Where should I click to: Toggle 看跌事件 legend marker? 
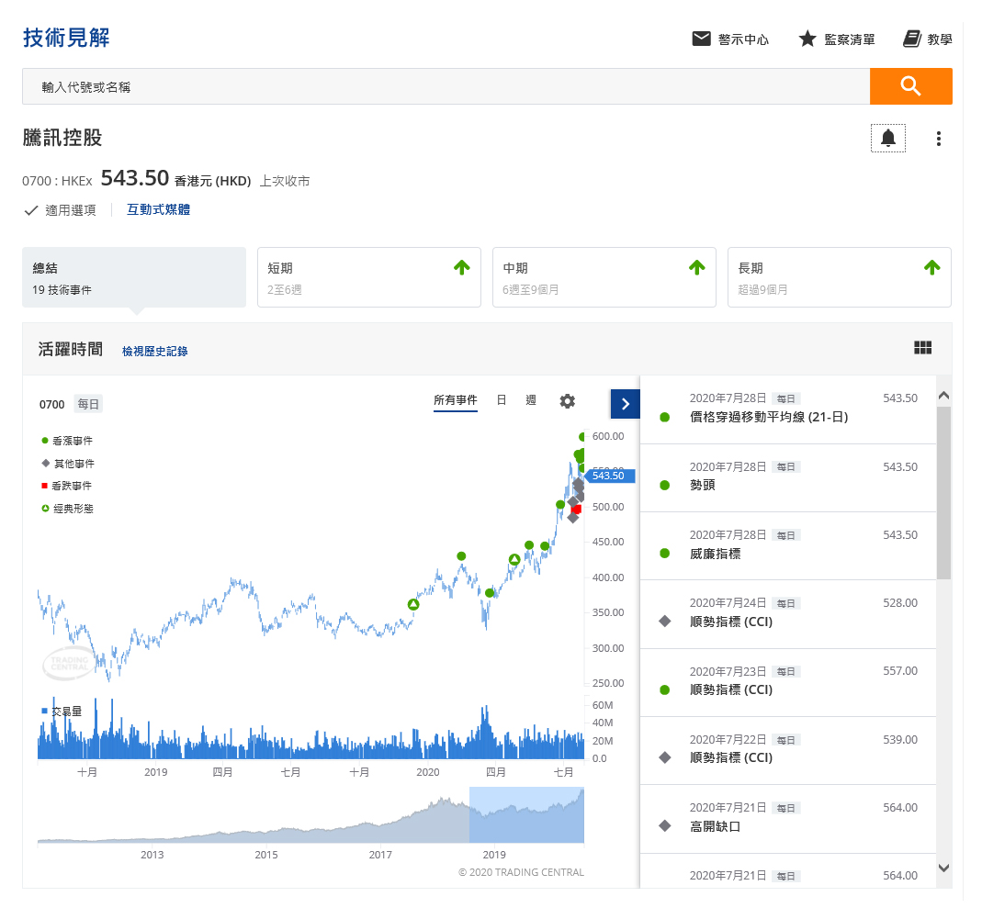pyautogui.click(x=44, y=486)
